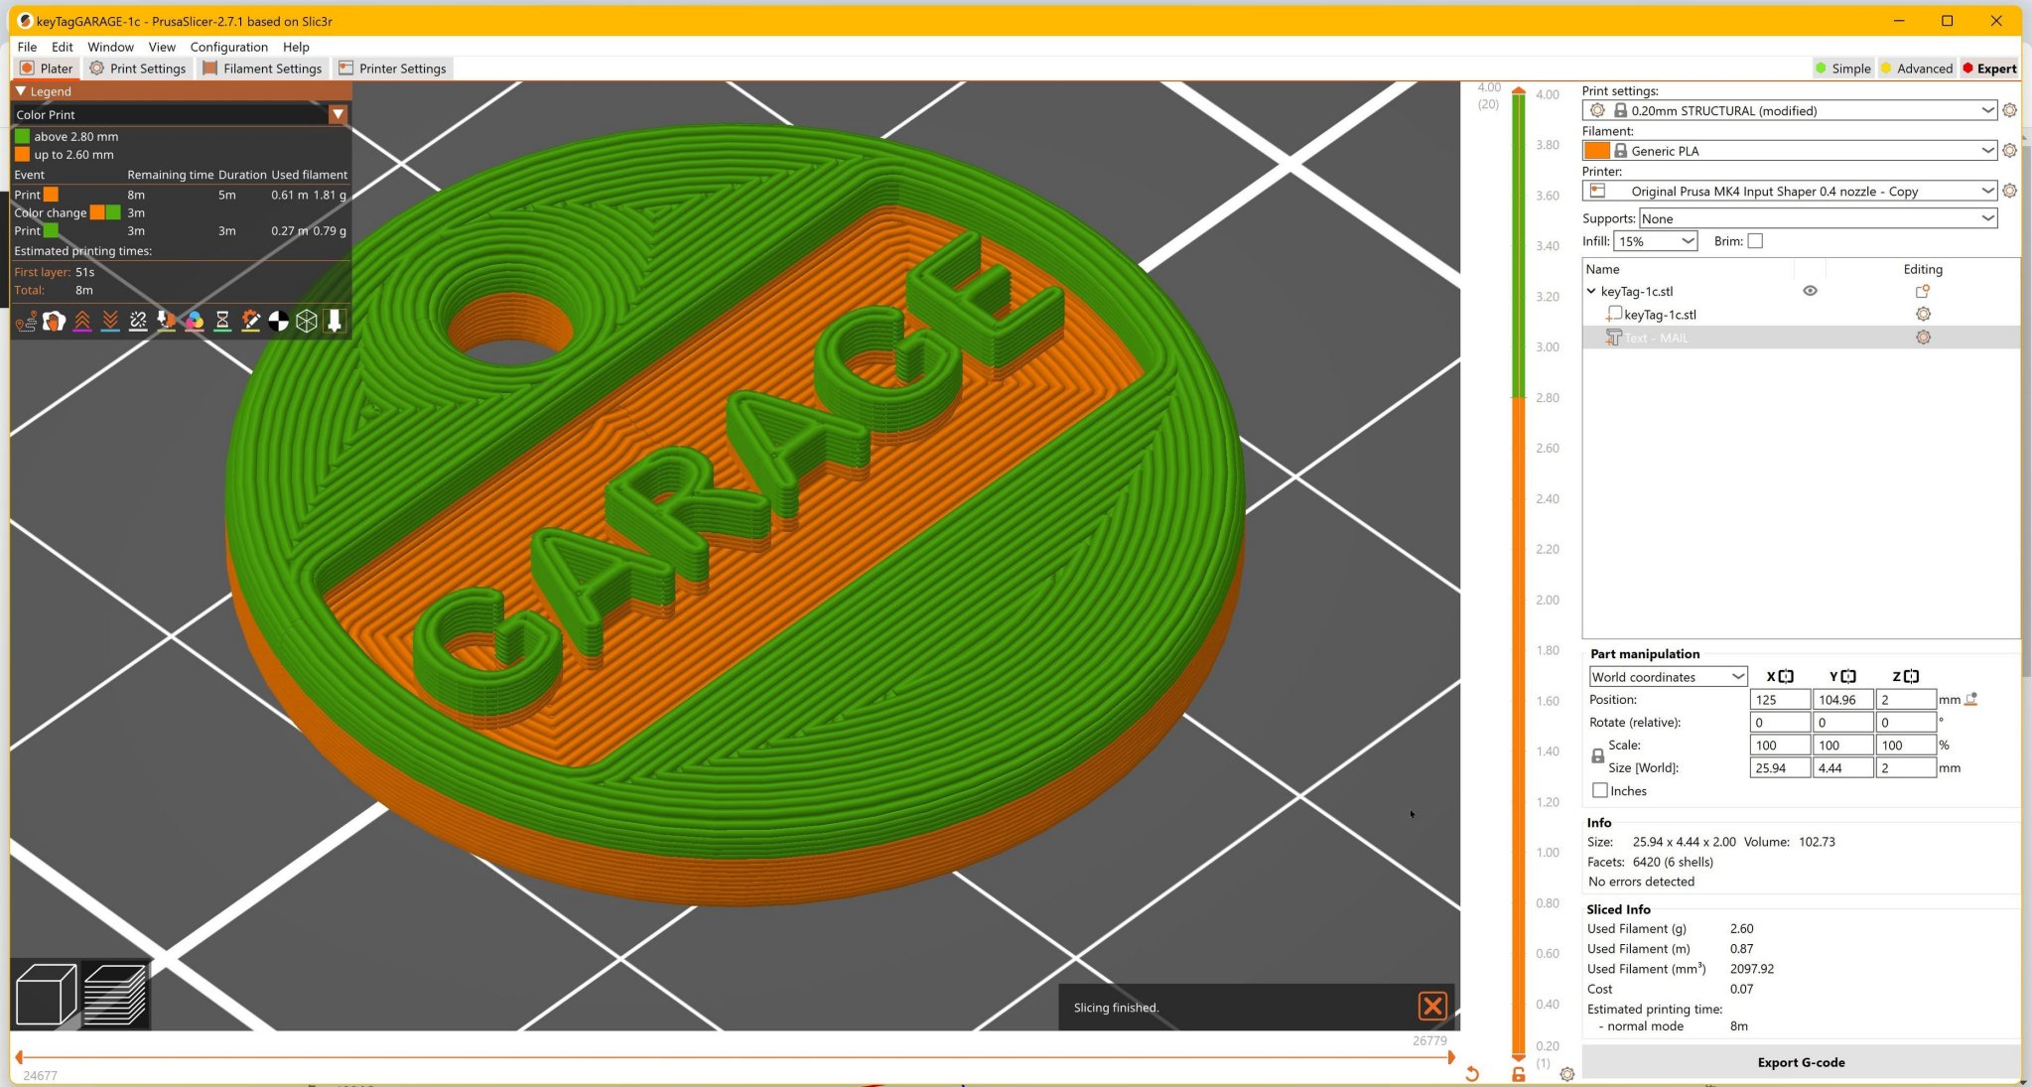Toggle pauses hourglass icon in legend
This screenshot has height=1087, width=2032.
coord(222,321)
